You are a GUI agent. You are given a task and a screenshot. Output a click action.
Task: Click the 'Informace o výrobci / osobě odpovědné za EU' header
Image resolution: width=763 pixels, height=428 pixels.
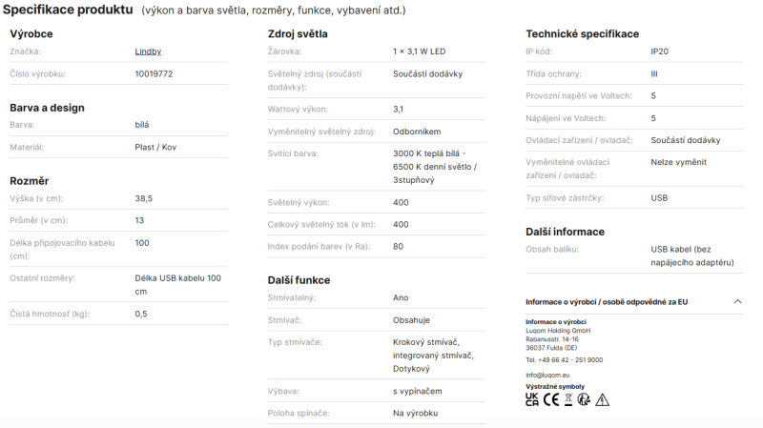(607, 302)
